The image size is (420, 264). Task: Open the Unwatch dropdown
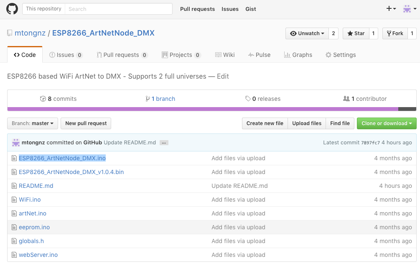click(x=307, y=33)
